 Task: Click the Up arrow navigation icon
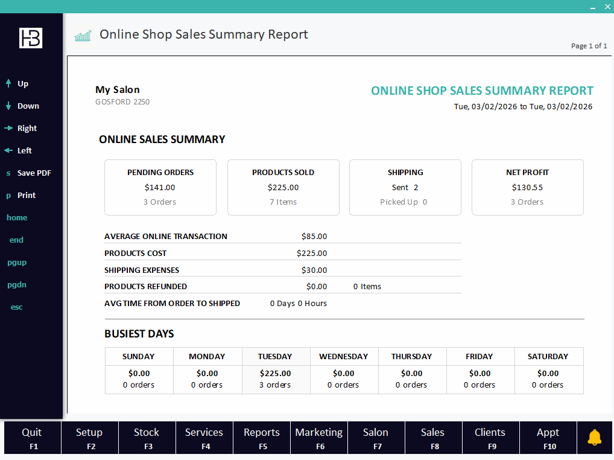tap(8, 83)
